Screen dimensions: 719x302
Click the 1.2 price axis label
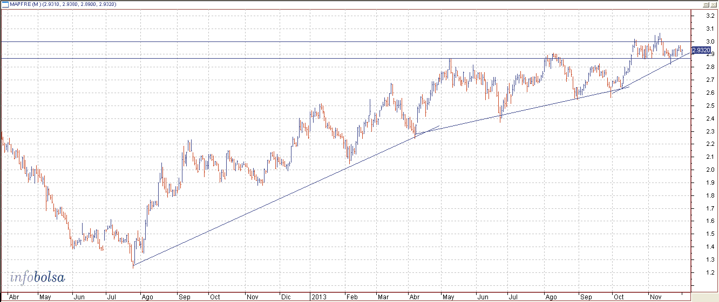pyautogui.click(x=710, y=272)
